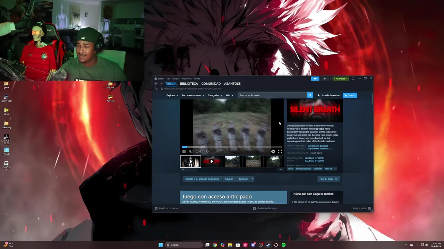The width and height of the screenshot is (444, 249).
Task: Open the Amigos menu
Action: pyautogui.click(x=176, y=79)
